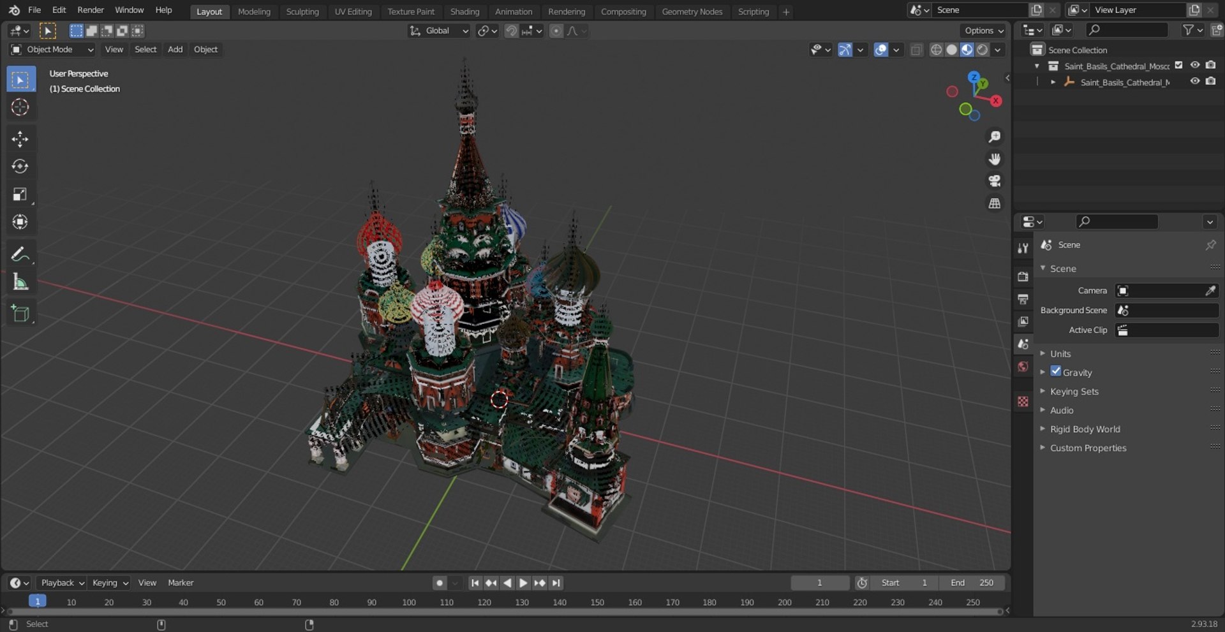
Task: Click the current frame number field
Action: 820,583
